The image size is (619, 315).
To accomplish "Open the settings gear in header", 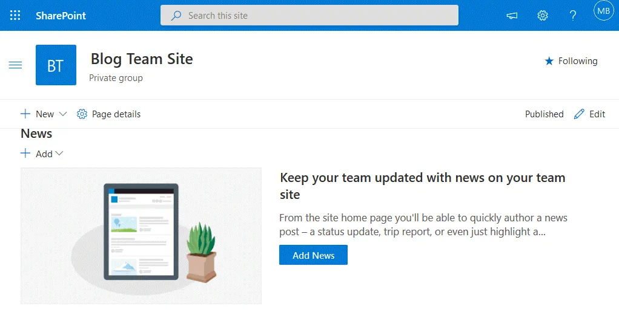I will [x=543, y=15].
